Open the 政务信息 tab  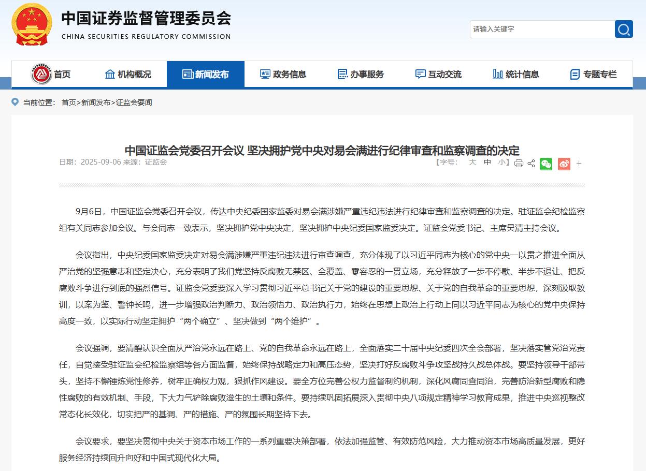(283, 74)
